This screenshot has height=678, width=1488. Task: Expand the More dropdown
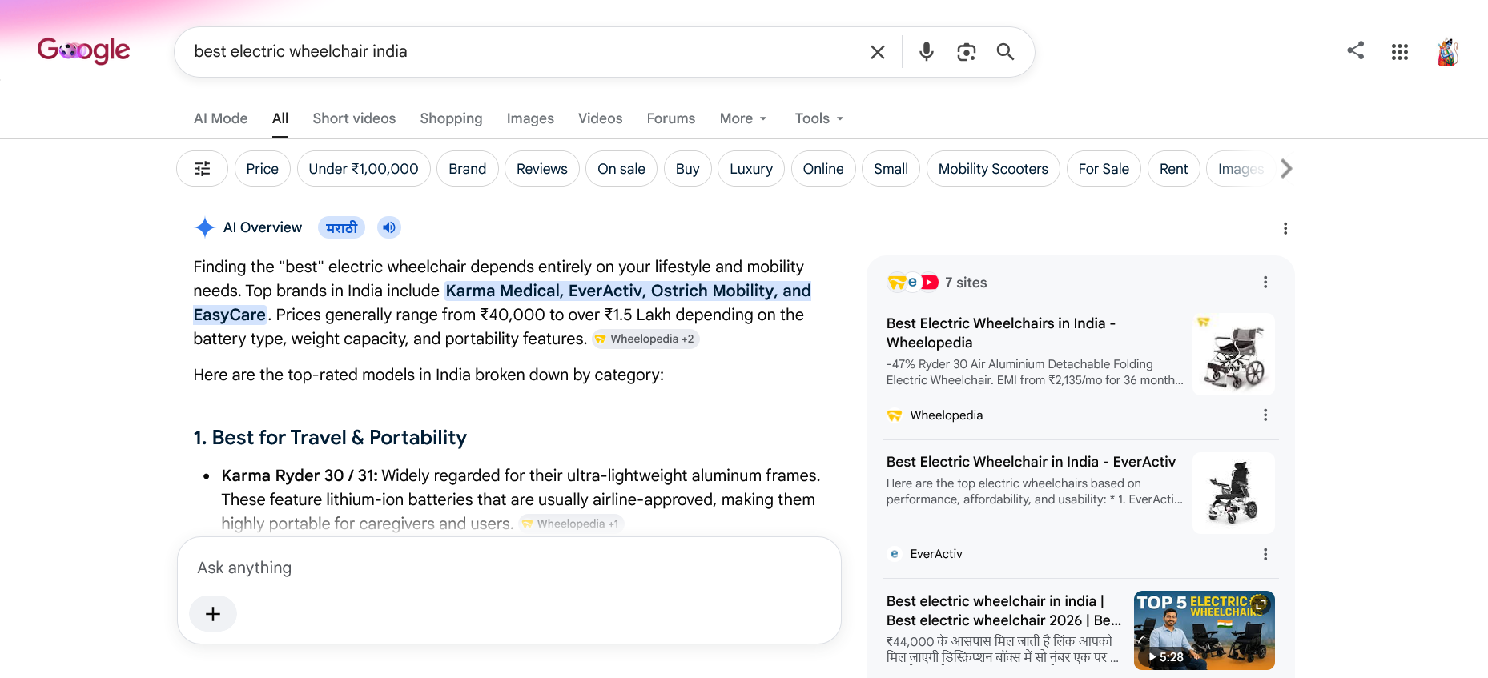pos(743,118)
